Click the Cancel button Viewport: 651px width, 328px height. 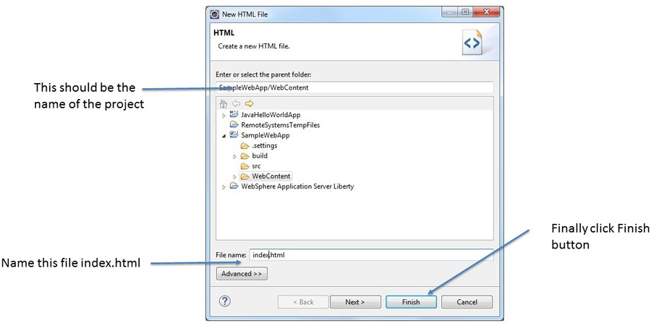tap(467, 302)
